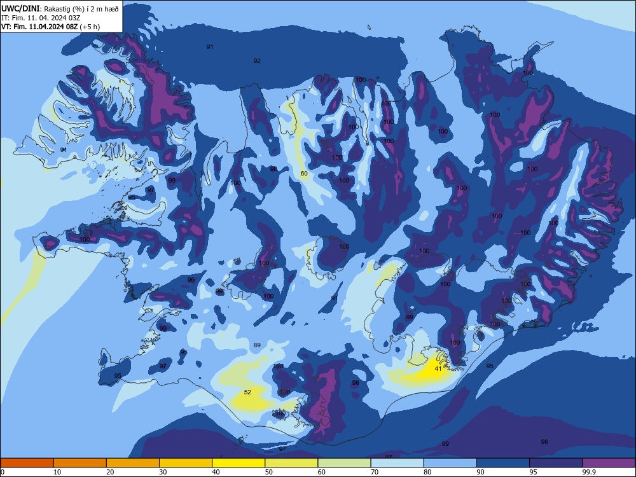The image size is (636, 477).
Task: Choose the 80–90 medium blue legend swatch
Action: pyautogui.click(x=450, y=463)
